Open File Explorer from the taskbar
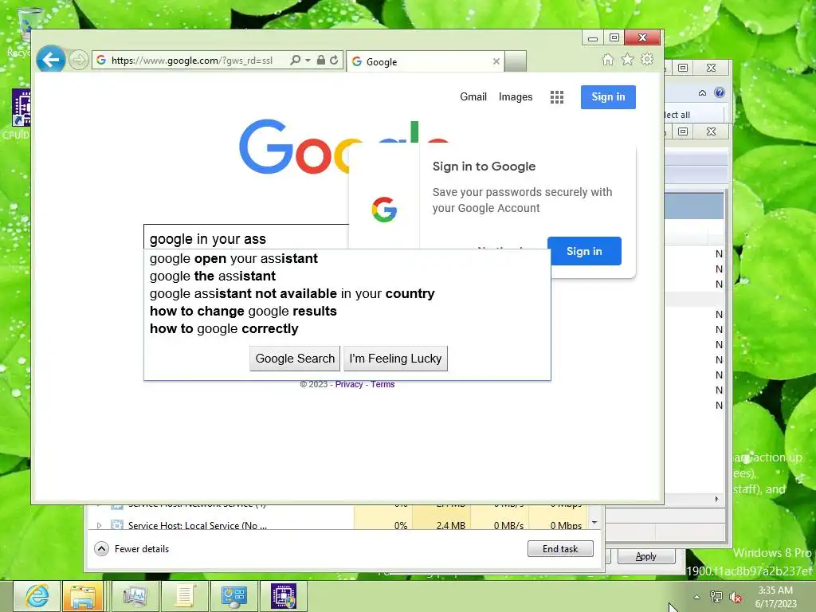The height and width of the screenshot is (612, 816). [x=83, y=596]
